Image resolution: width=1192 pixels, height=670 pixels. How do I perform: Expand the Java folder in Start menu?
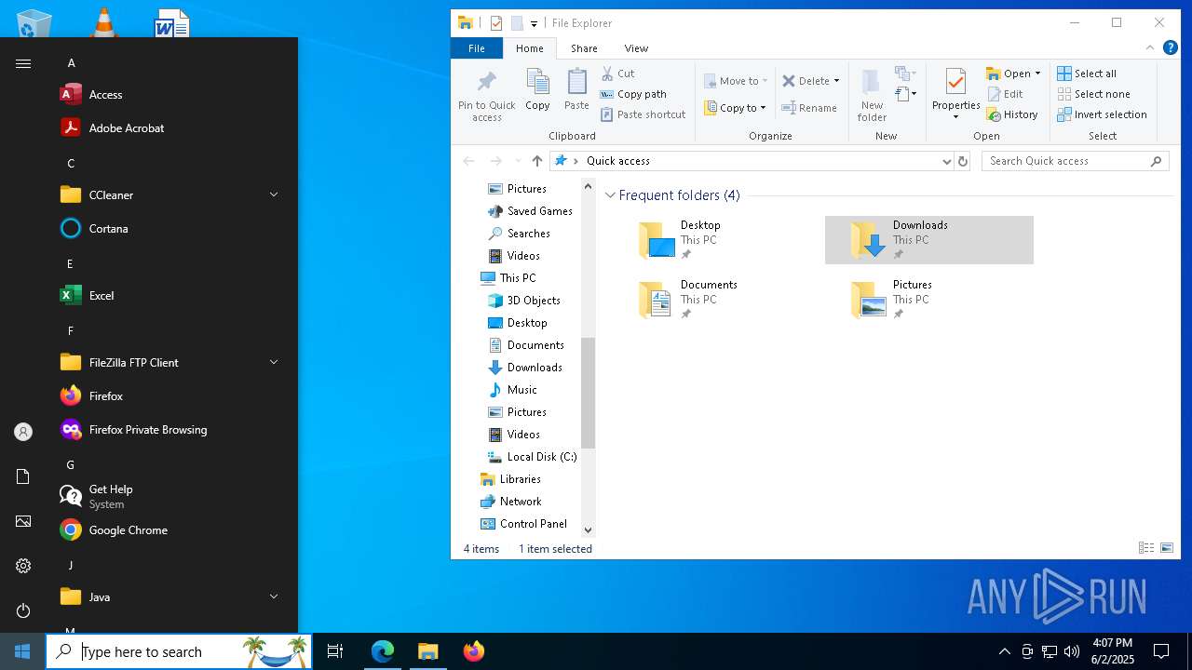[172, 597]
